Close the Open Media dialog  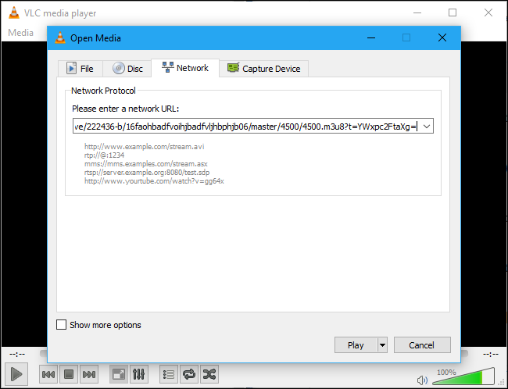[x=442, y=38]
